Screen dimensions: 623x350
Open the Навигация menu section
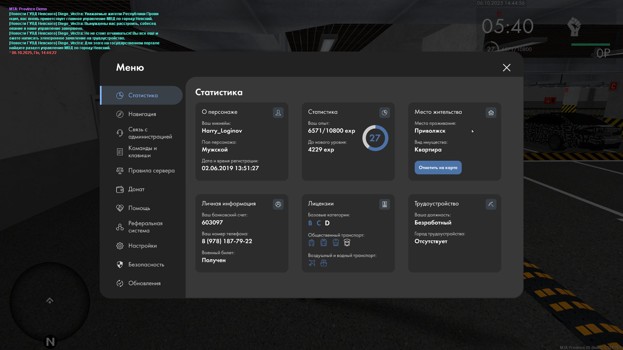pos(142,114)
